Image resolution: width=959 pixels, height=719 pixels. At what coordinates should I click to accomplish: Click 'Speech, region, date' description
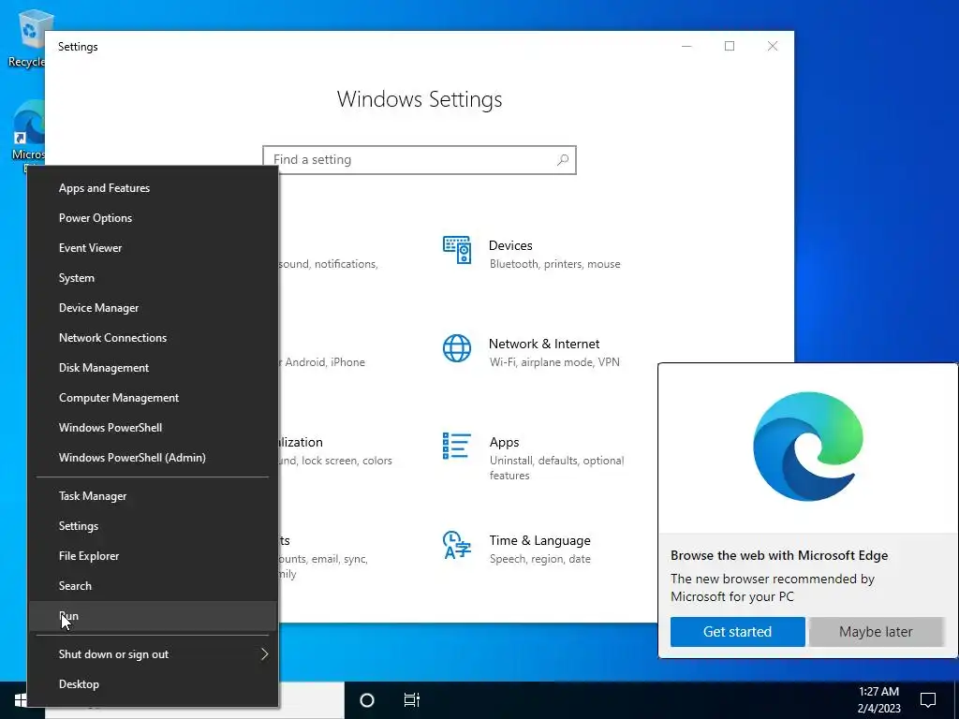coord(540,559)
